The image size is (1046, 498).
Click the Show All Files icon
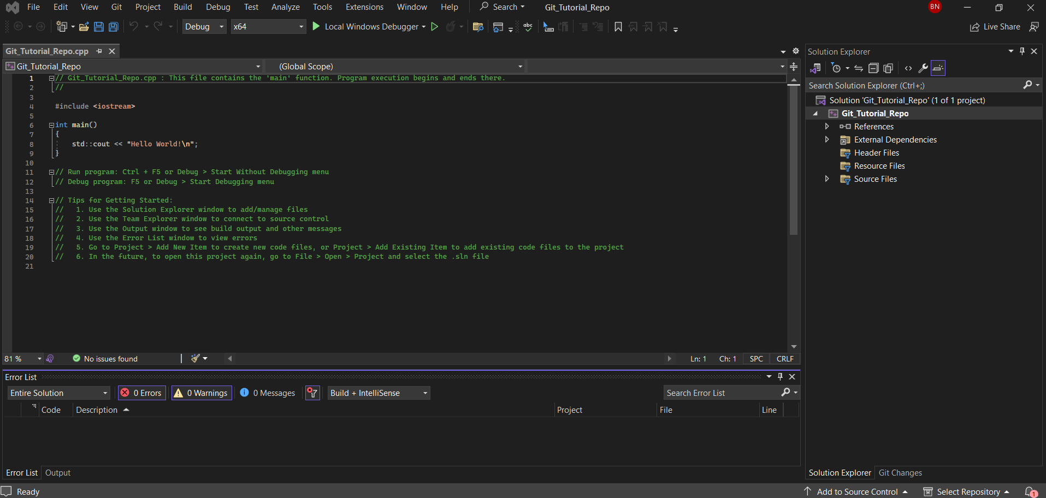(888, 68)
